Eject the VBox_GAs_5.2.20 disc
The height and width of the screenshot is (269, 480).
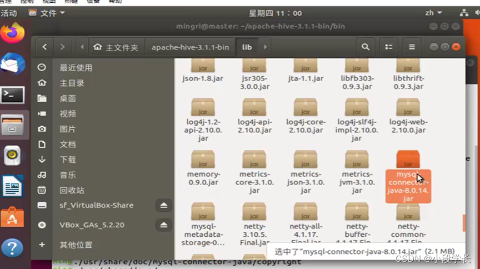pos(164,225)
